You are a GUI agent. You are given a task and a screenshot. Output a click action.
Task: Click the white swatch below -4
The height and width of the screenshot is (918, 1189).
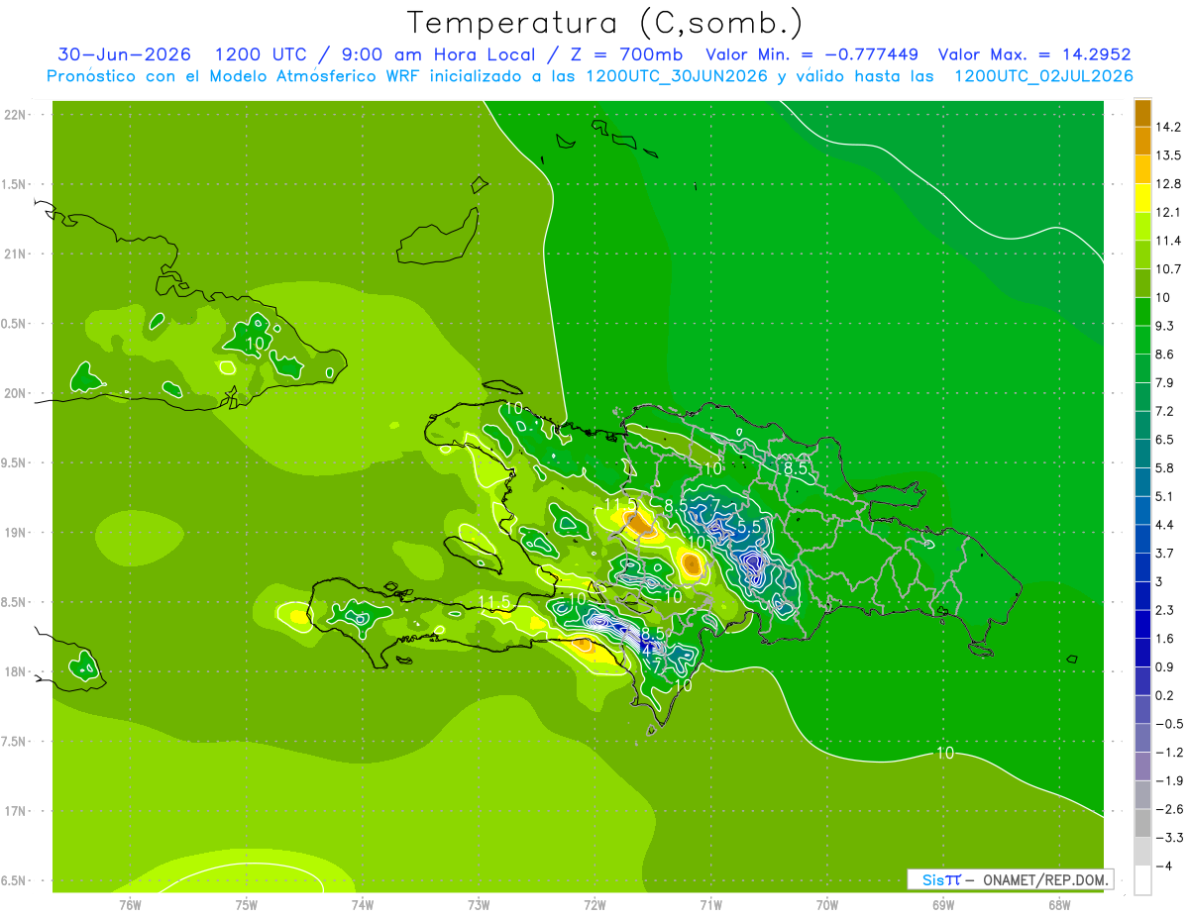point(1142,880)
